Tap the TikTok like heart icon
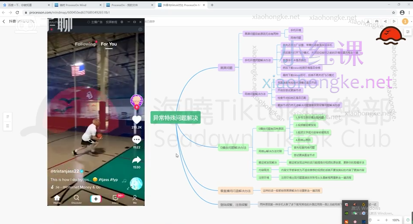The height and width of the screenshot is (224, 413). (x=136, y=120)
